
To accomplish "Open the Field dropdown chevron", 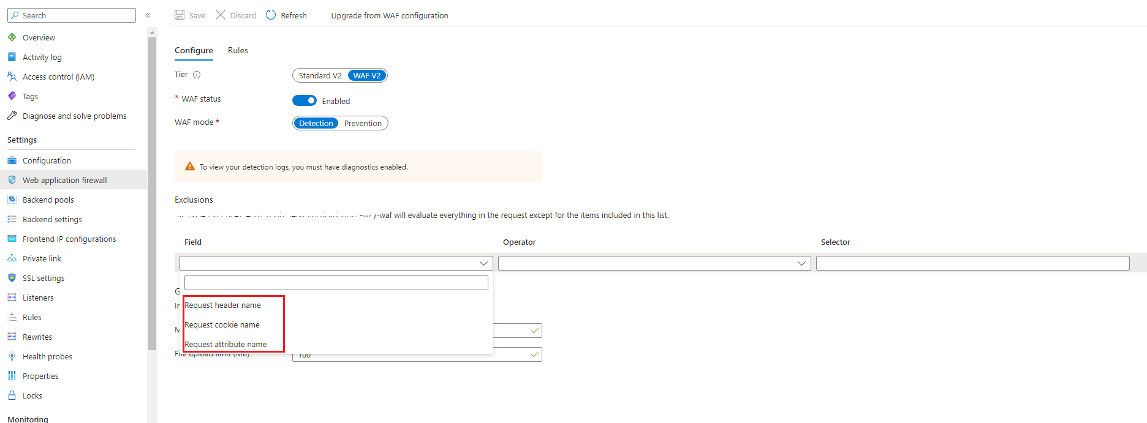I will (x=483, y=263).
